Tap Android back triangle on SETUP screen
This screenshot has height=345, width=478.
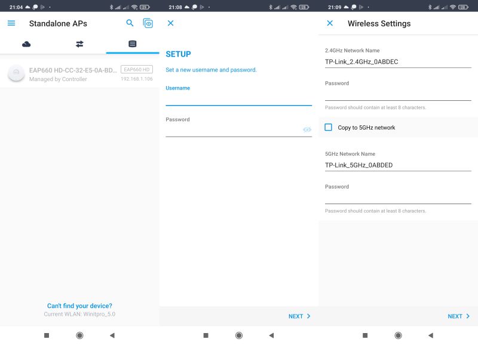pyautogui.click(x=271, y=335)
